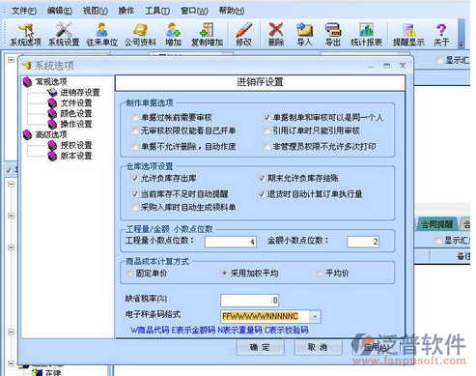This screenshot has width=476, height=376.
Task: Open the 电子秤条码格式 dropdown arrow
Action: click(x=315, y=316)
